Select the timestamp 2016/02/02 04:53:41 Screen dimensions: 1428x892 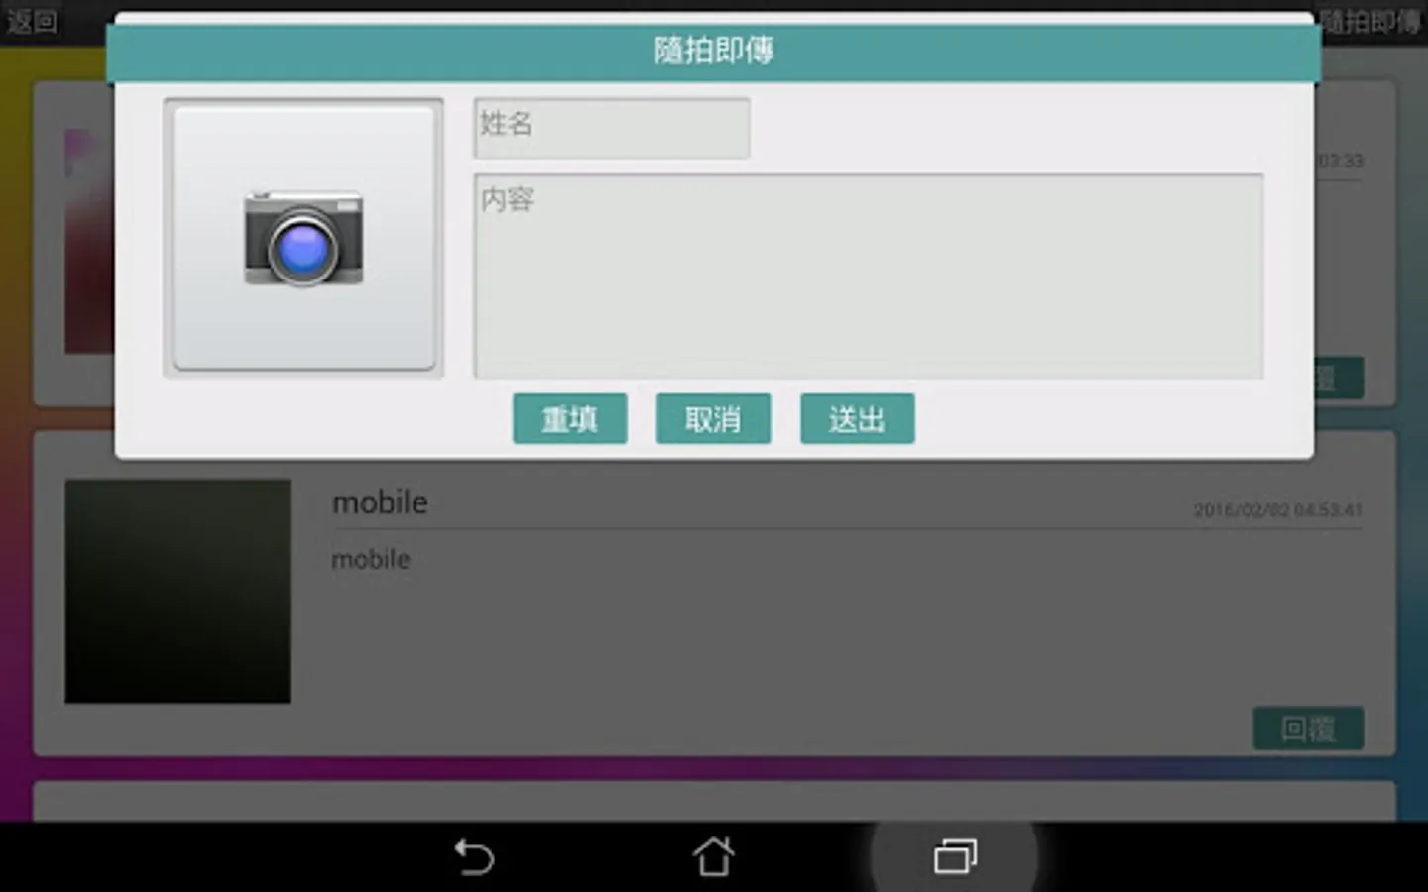(x=1277, y=510)
